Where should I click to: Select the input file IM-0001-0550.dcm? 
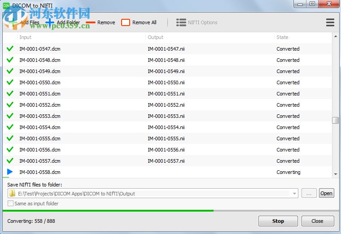point(40,82)
